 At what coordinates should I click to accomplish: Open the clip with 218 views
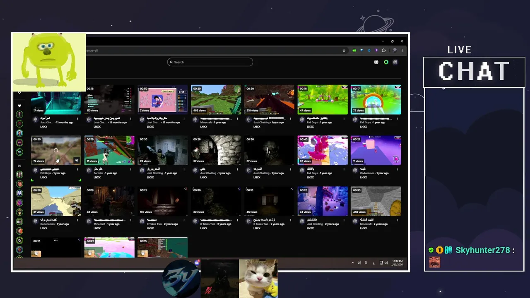(269, 100)
